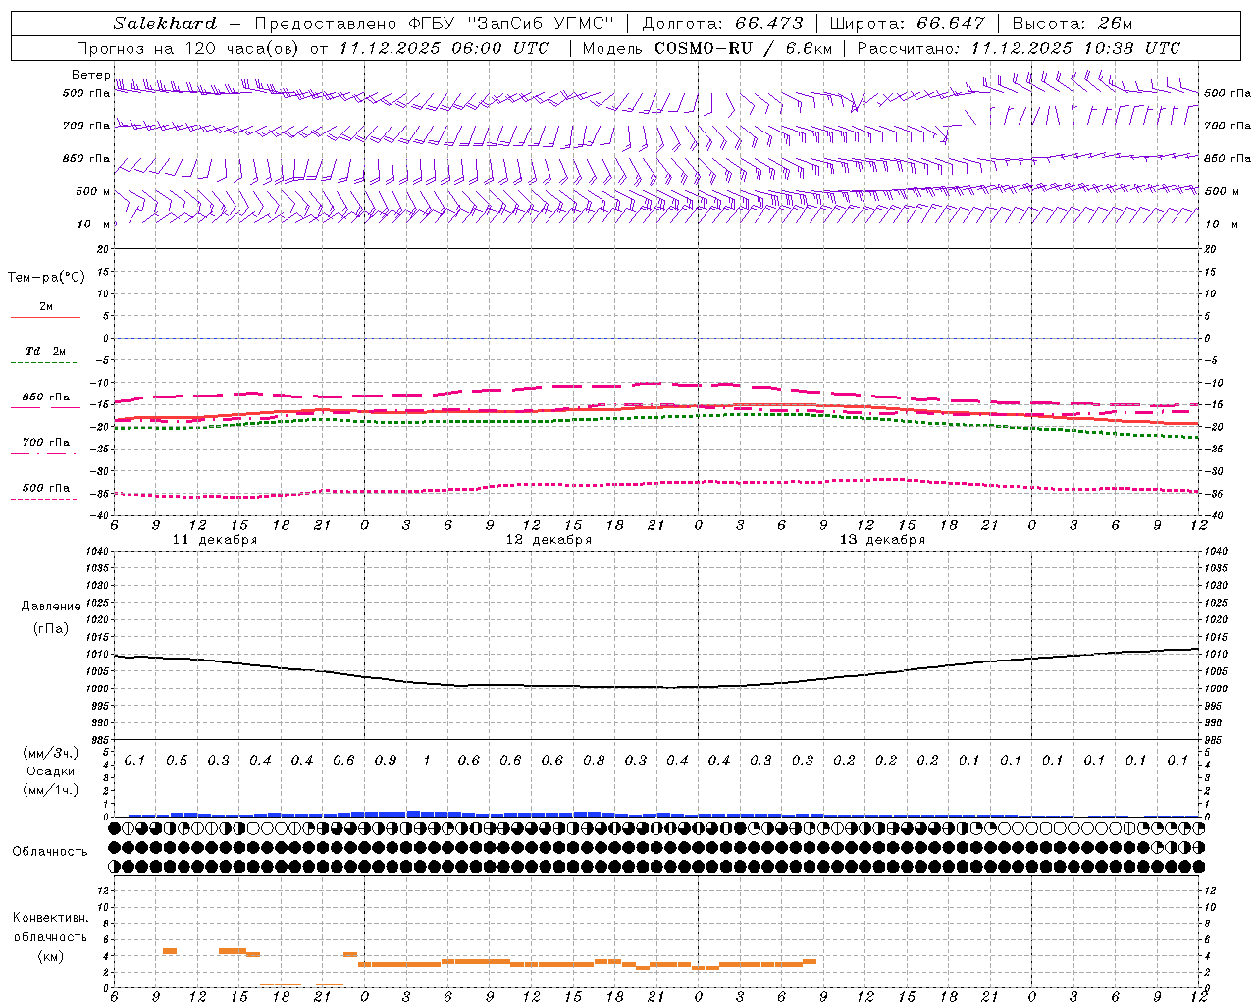
Task: Select the "Широта: 66.647" latitude text
Action: tap(908, 24)
